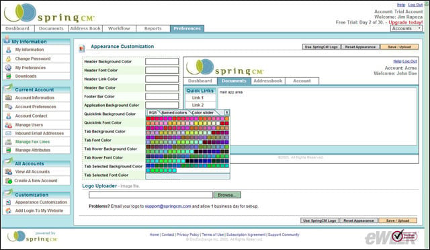Select the Preferences tab
Viewport: 430px width, 250px height.
pyautogui.click(x=187, y=28)
